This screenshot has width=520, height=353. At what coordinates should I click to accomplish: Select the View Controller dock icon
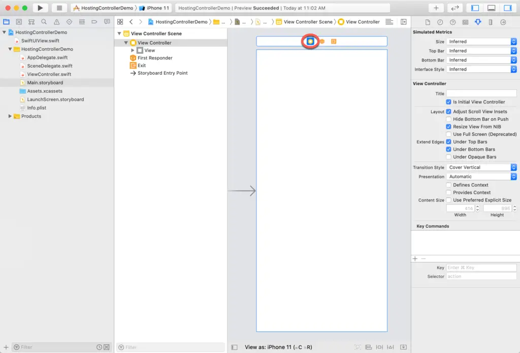pos(310,42)
